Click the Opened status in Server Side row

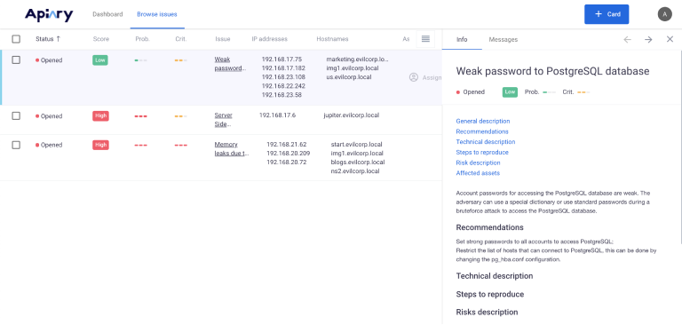coord(49,116)
